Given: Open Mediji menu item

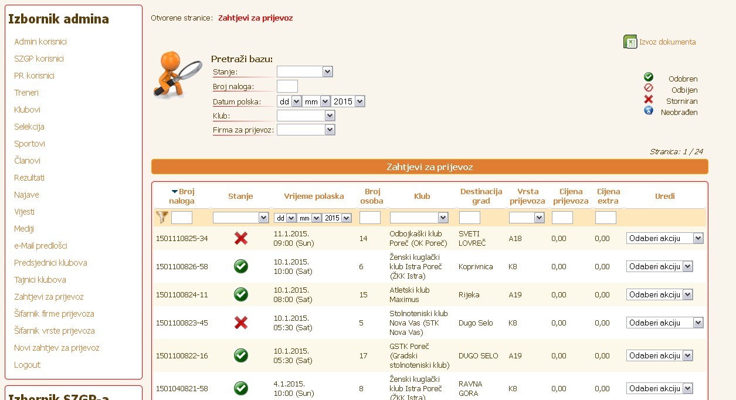Looking at the screenshot, I should (24, 229).
